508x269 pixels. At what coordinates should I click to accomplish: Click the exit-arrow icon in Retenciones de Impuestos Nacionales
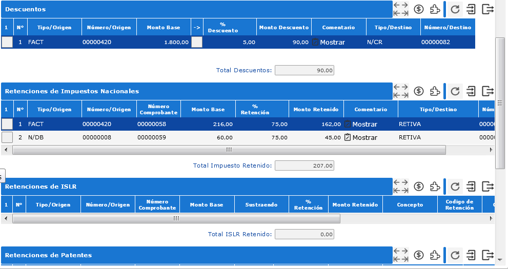[487, 91]
